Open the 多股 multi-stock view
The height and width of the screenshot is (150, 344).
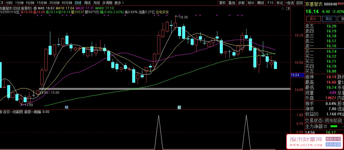(x=241, y=3)
